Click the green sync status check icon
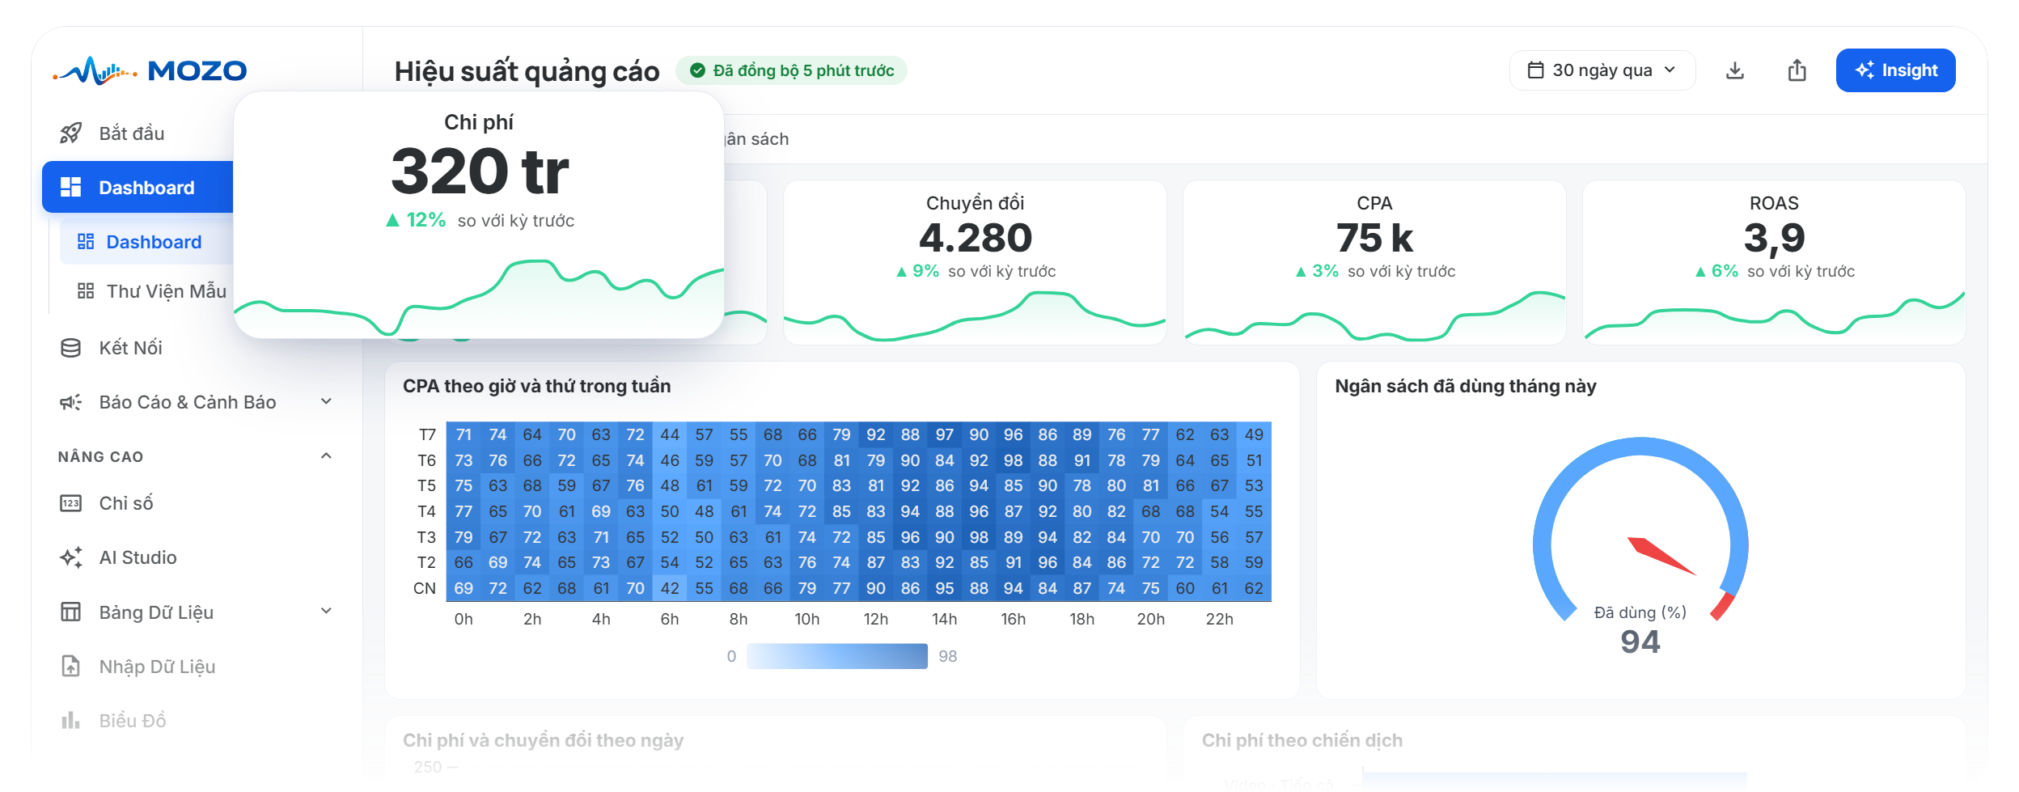 (x=697, y=70)
